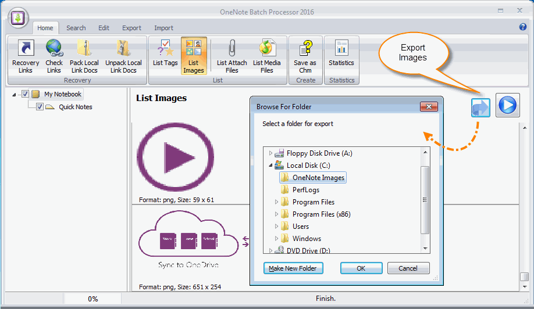Expand the Users folder

coord(276,227)
